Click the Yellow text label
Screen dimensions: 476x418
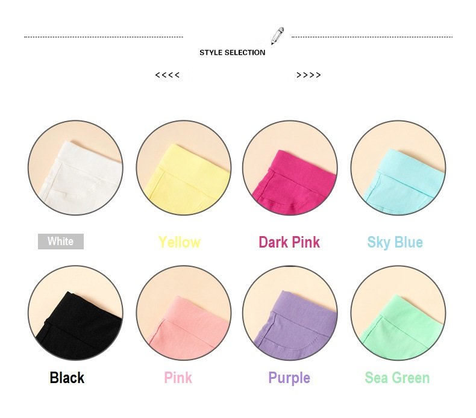(x=180, y=243)
